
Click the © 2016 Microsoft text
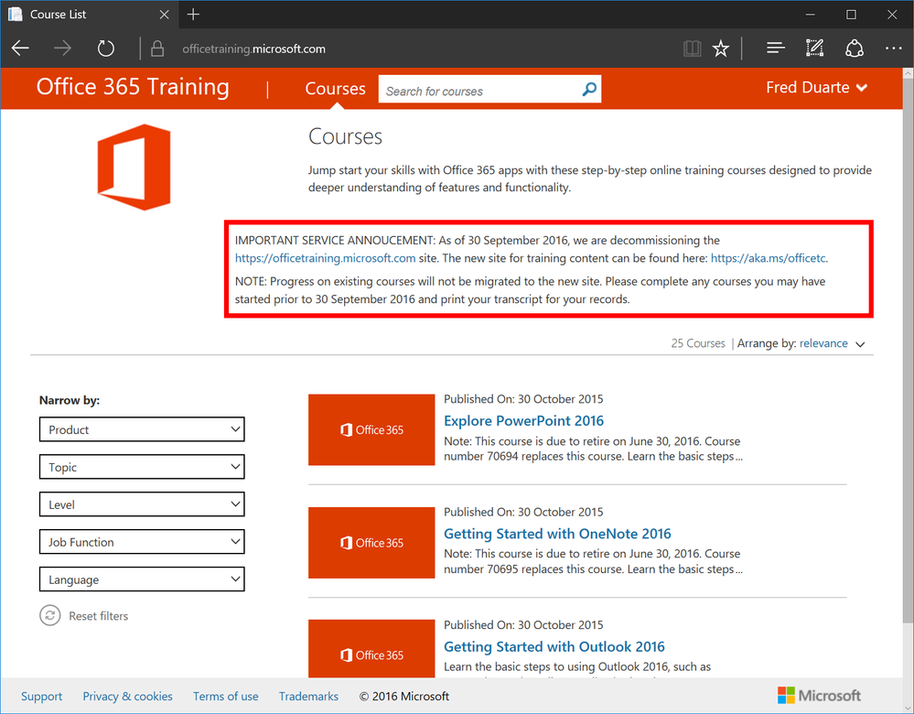(x=404, y=696)
